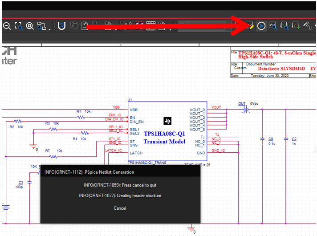
Task: Select resistor R1 10k on schematic
Action: (x=81, y=117)
